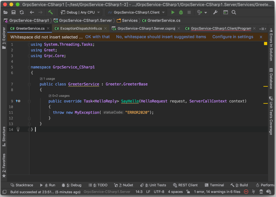Click the inspector hat icon in status bar

click(x=261, y=192)
